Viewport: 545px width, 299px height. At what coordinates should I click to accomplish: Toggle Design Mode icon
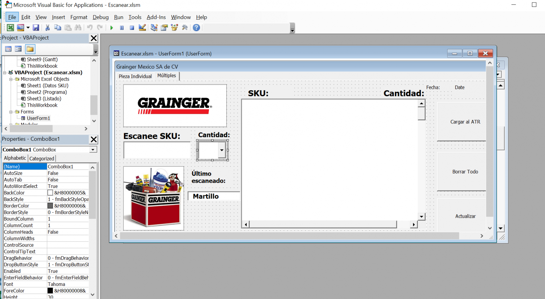(x=142, y=28)
